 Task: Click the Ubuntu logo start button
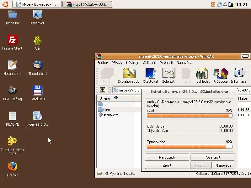(5, 4)
